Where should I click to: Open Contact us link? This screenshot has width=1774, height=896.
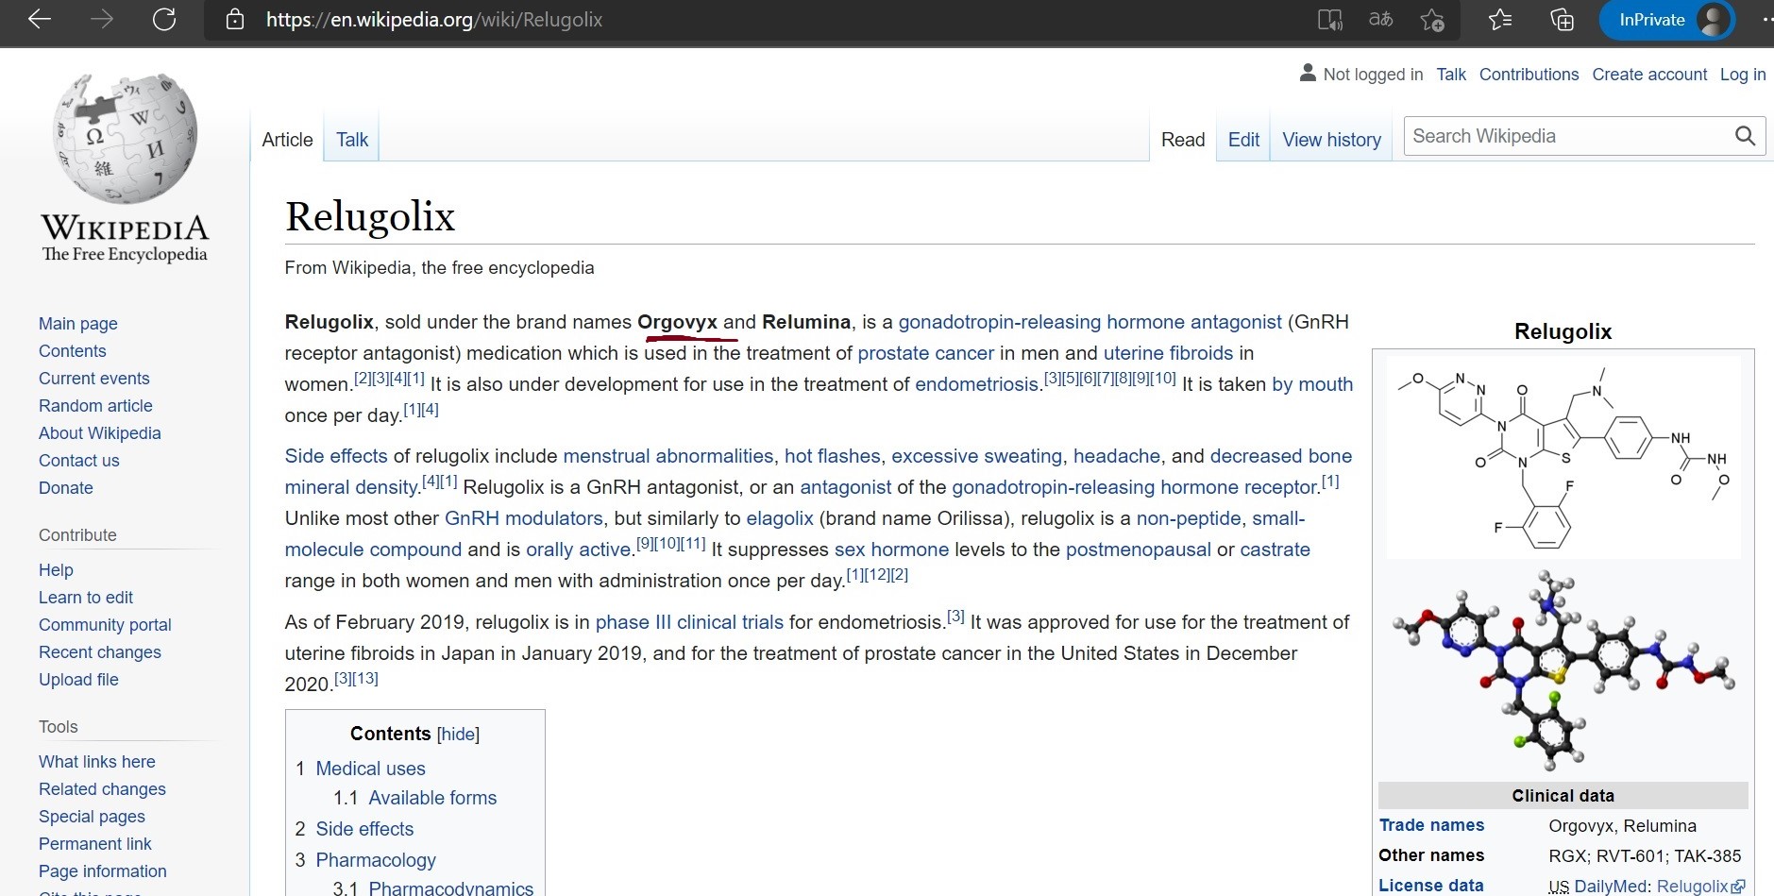pos(79,461)
